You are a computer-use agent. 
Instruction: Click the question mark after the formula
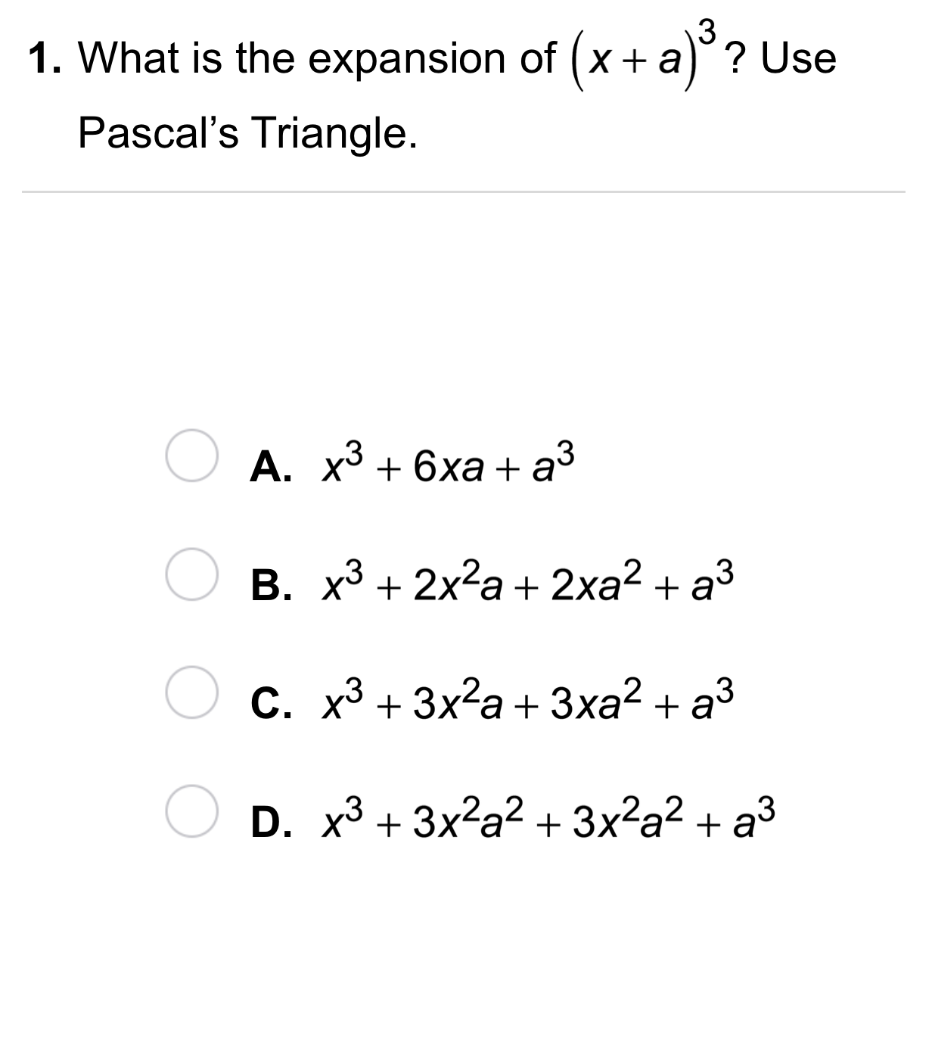coord(732,59)
